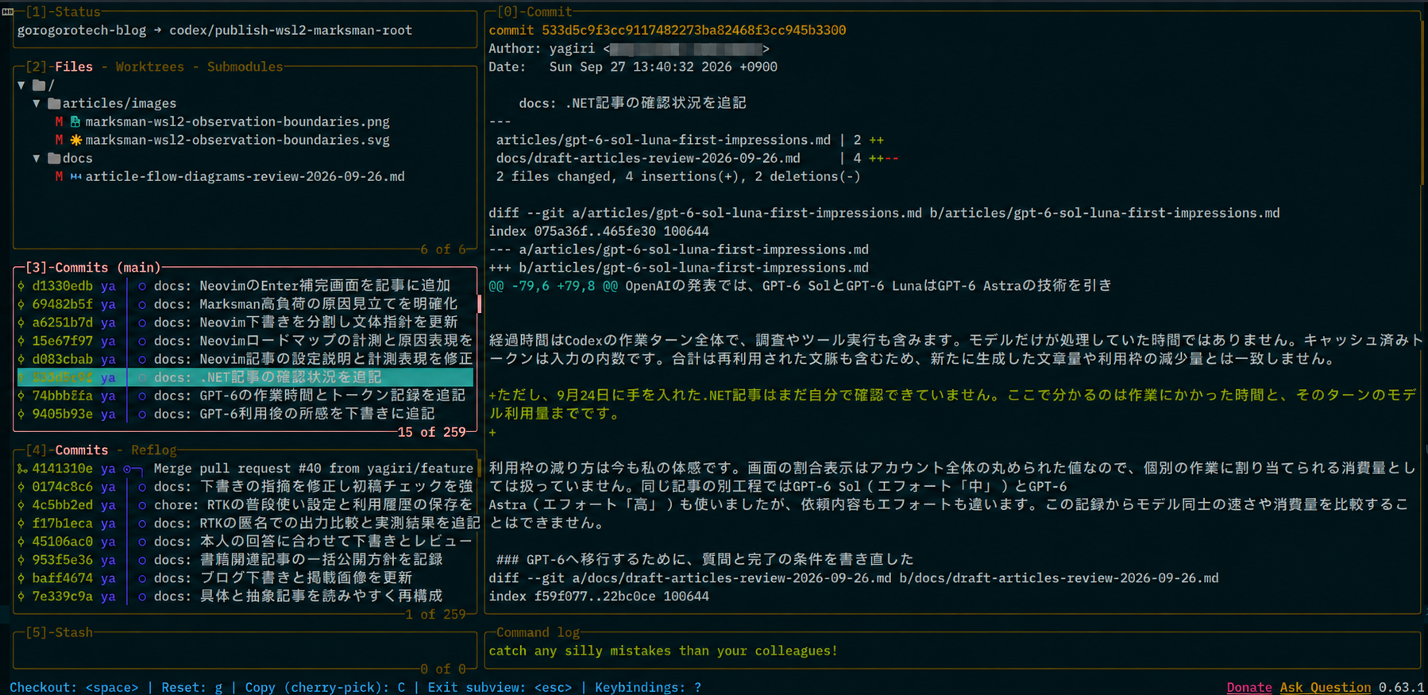Collapse the docs folder arrow
The image size is (1428, 695).
point(37,158)
